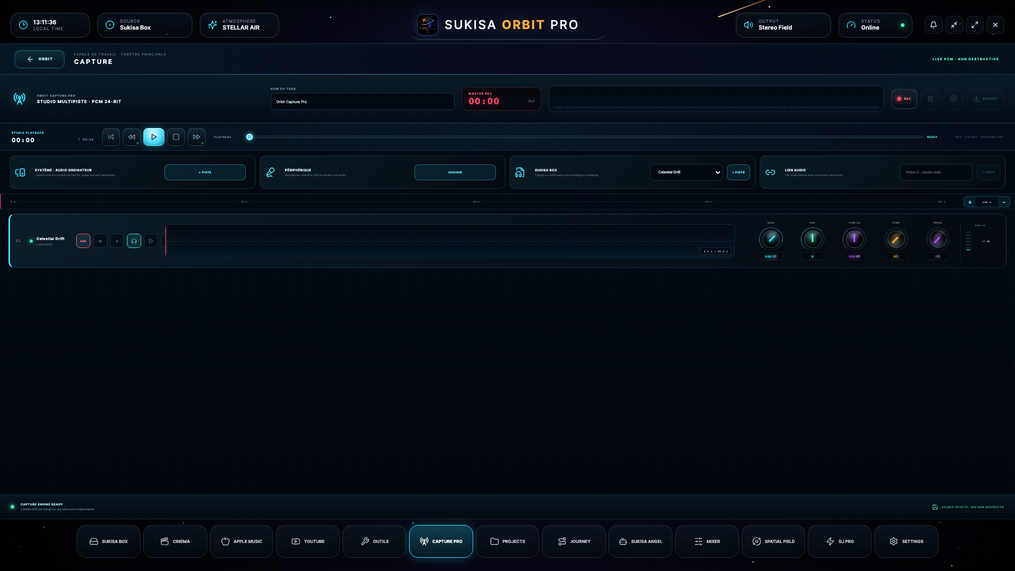Open the Source Sukisa Box selector

(145, 25)
